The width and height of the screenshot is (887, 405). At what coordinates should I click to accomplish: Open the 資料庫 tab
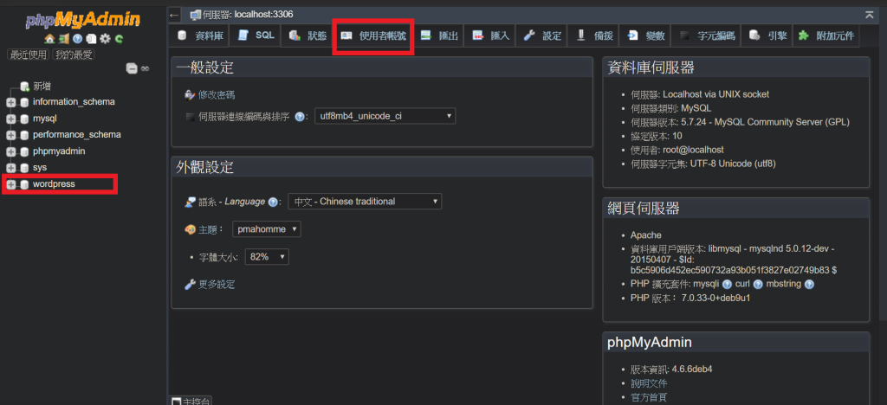coord(200,35)
